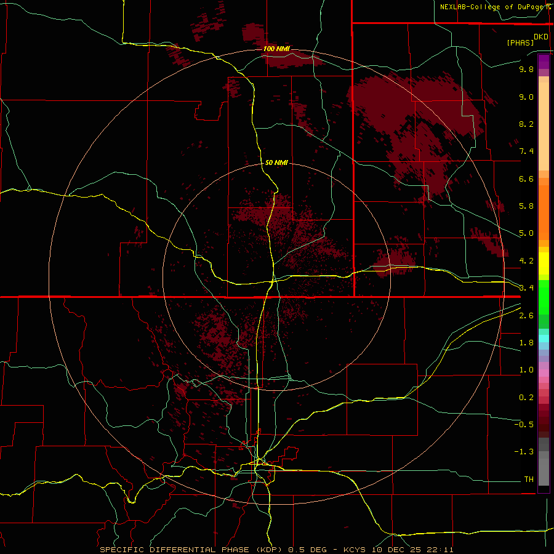Click the 4.2 value on the scale
Screen dimensions: 554x554
pos(526,261)
